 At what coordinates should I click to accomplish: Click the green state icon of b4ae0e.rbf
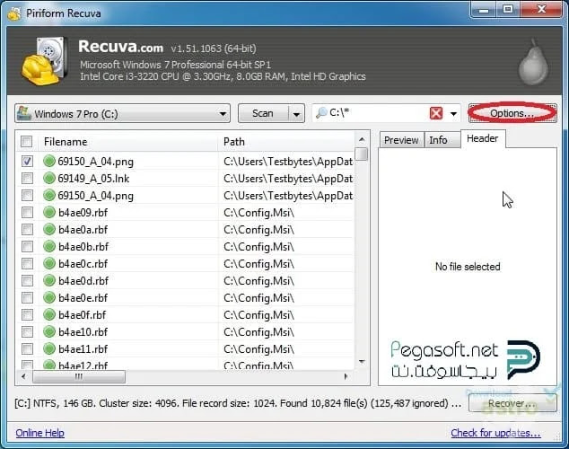pos(49,297)
